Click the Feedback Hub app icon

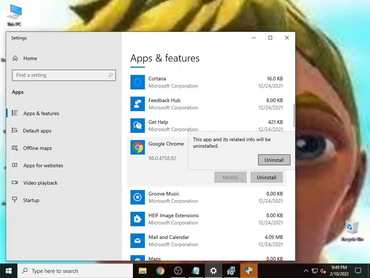click(x=138, y=104)
